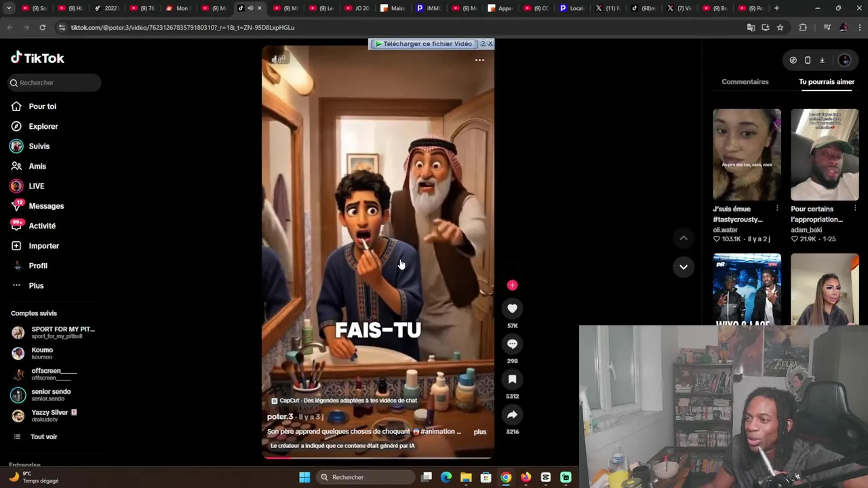Open CapCut from taskbar

pyautogui.click(x=546, y=477)
